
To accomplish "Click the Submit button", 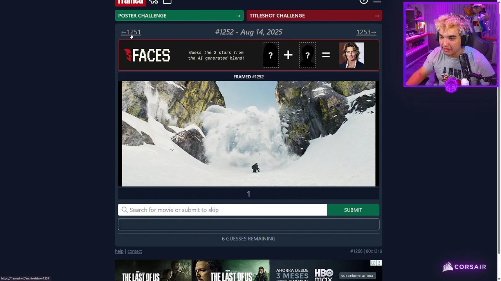I will (x=353, y=210).
